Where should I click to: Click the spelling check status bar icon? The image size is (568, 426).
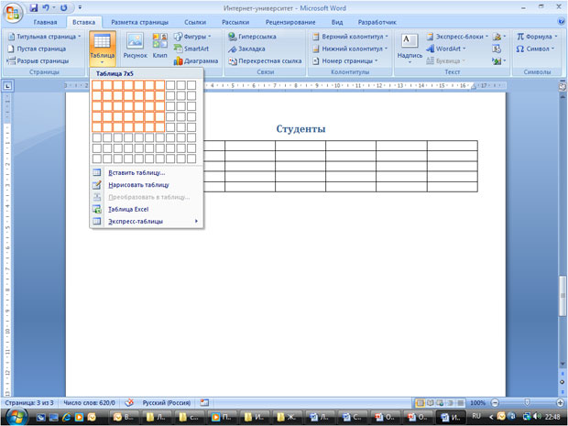pyautogui.click(x=129, y=402)
